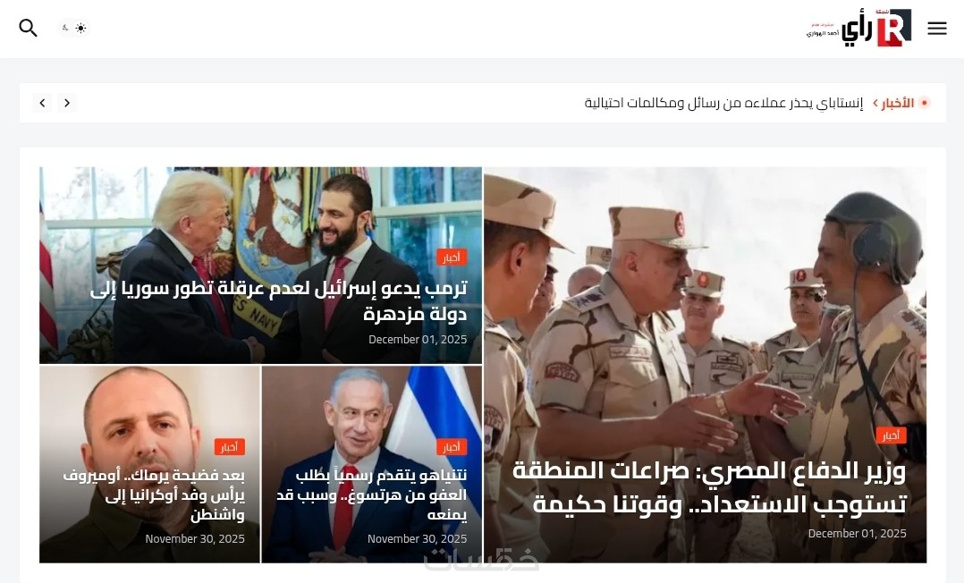Open the hamburger menu

point(937,29)
